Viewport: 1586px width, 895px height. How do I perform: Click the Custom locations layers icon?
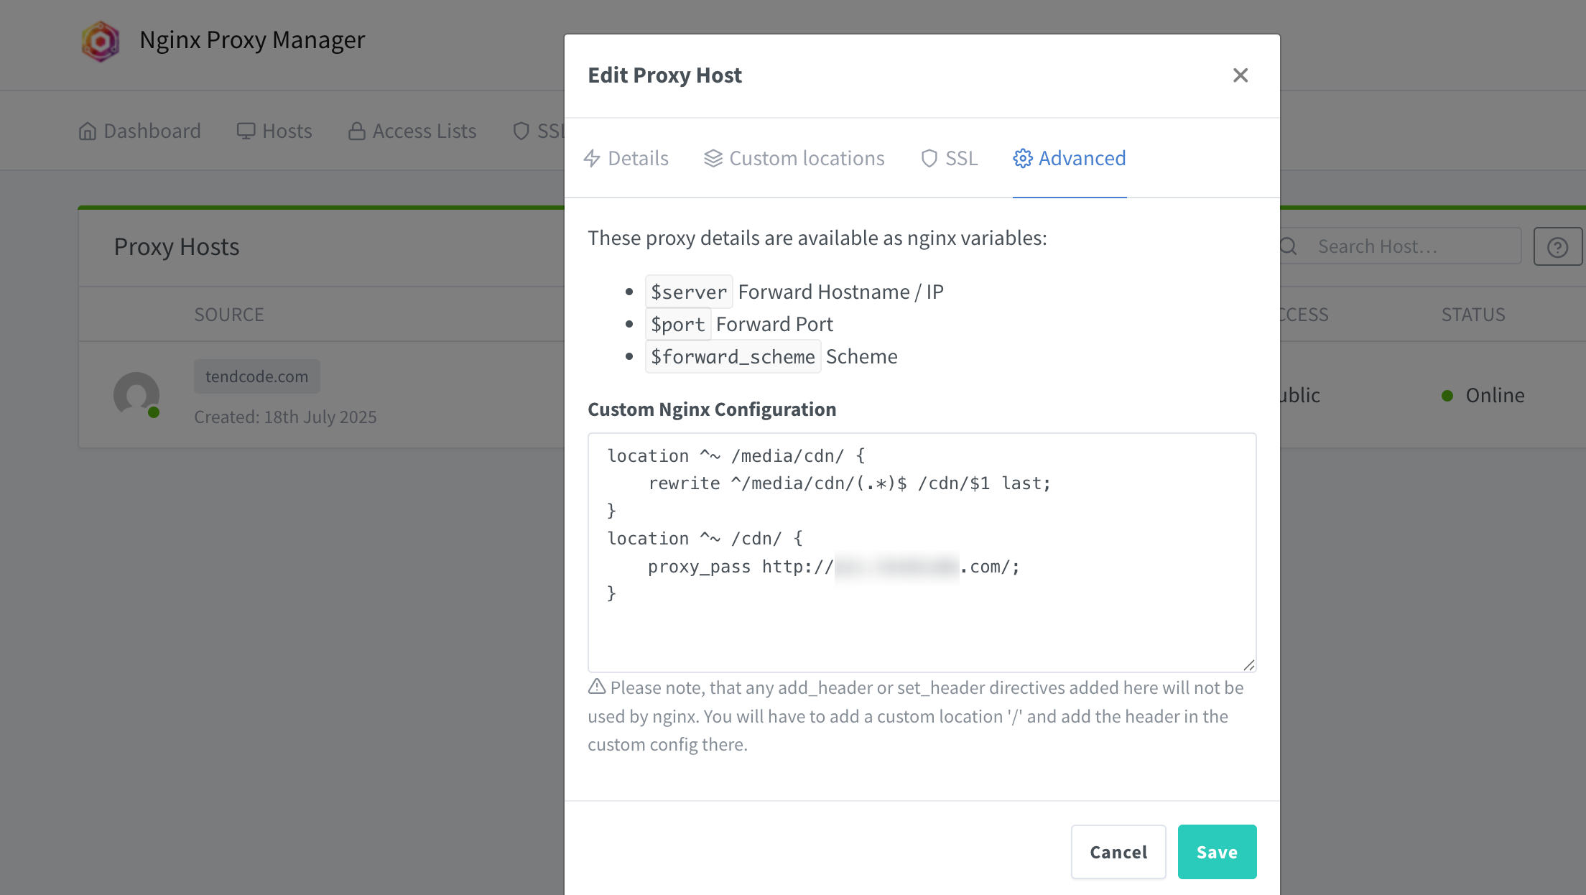tap(713, 158)
